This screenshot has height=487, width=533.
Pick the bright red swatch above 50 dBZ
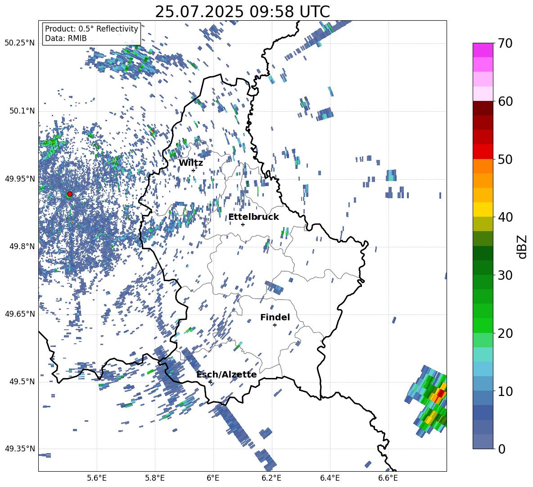tap(483, 152)
